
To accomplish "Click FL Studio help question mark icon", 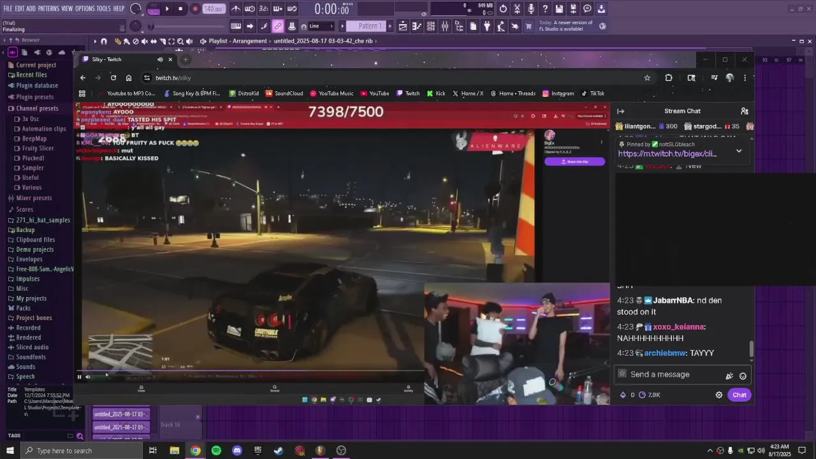I will point(545,9).
